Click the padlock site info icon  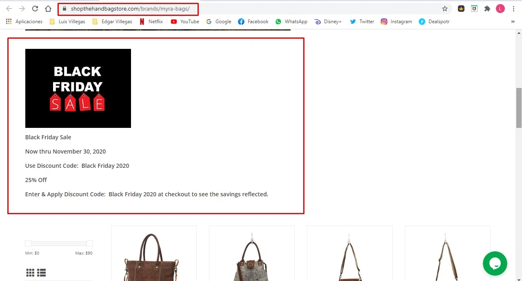tap(64, 9)
